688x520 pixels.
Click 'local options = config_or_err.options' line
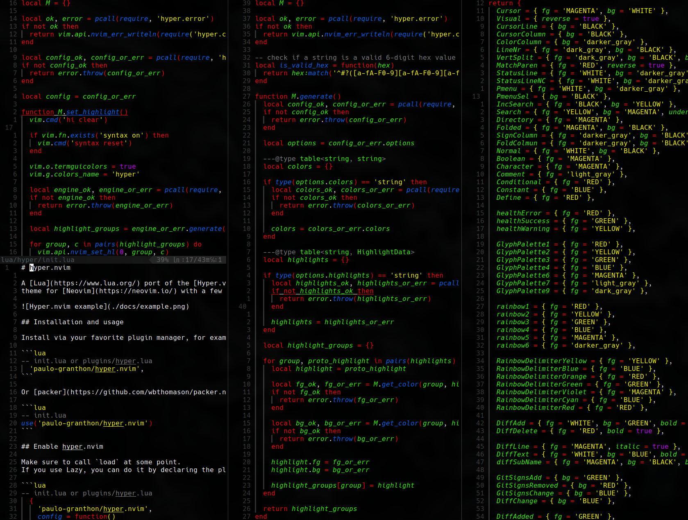(x=339, y=143)
